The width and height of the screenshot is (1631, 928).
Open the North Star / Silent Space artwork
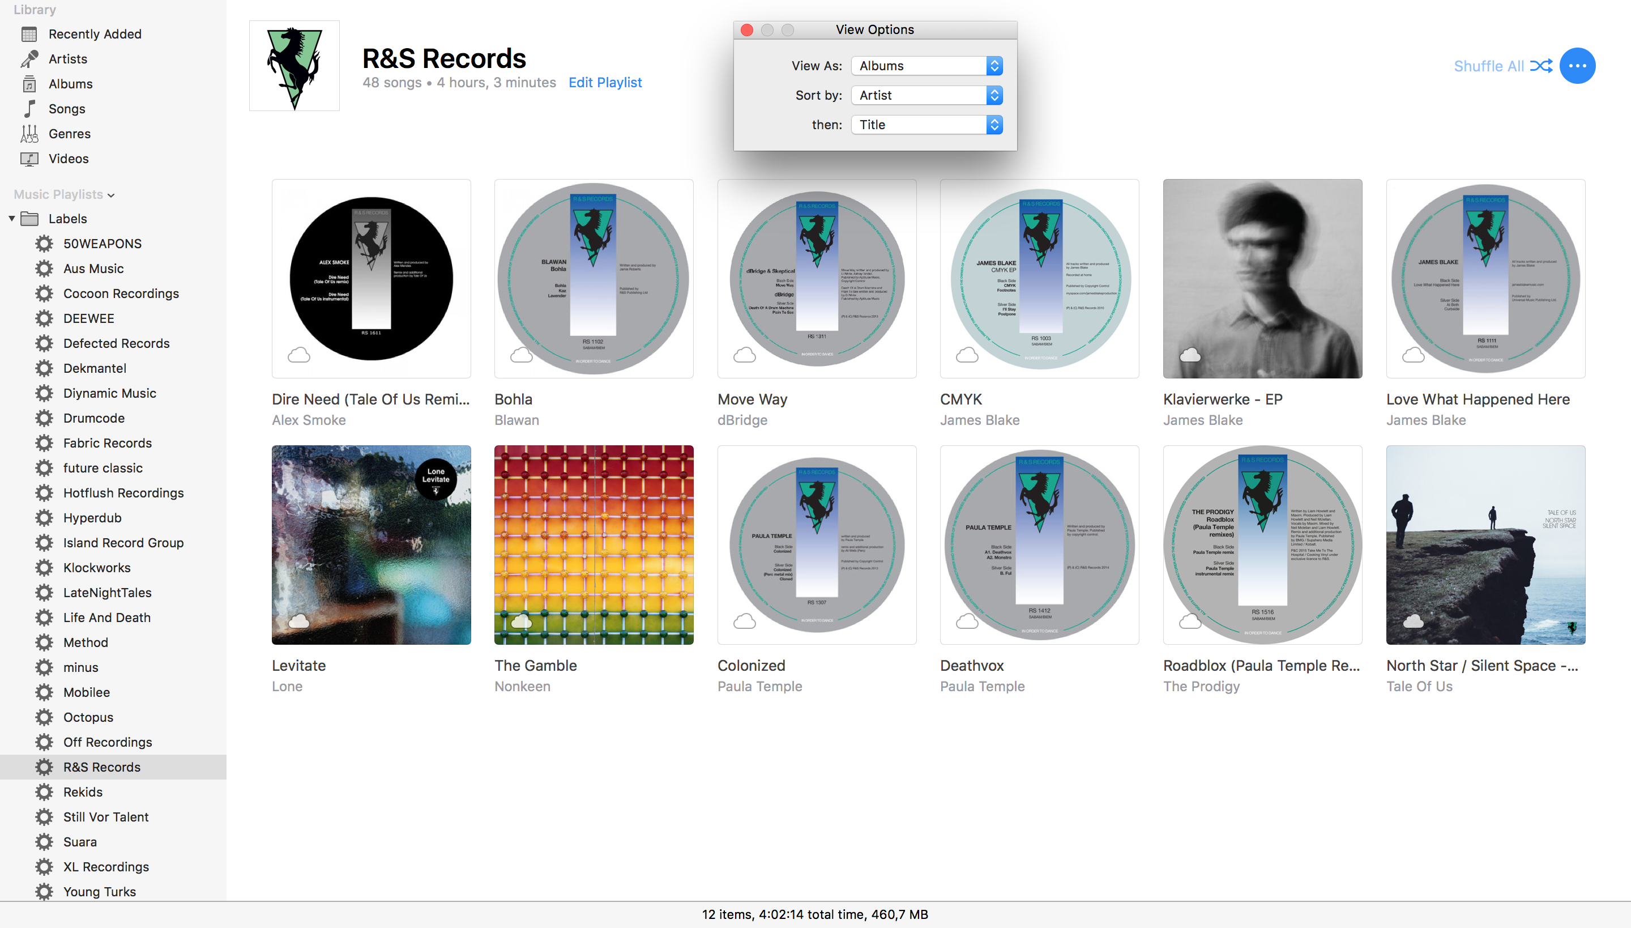tap(1486, 545)
